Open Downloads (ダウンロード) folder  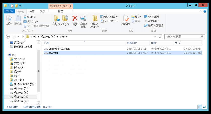click(18, 59)
